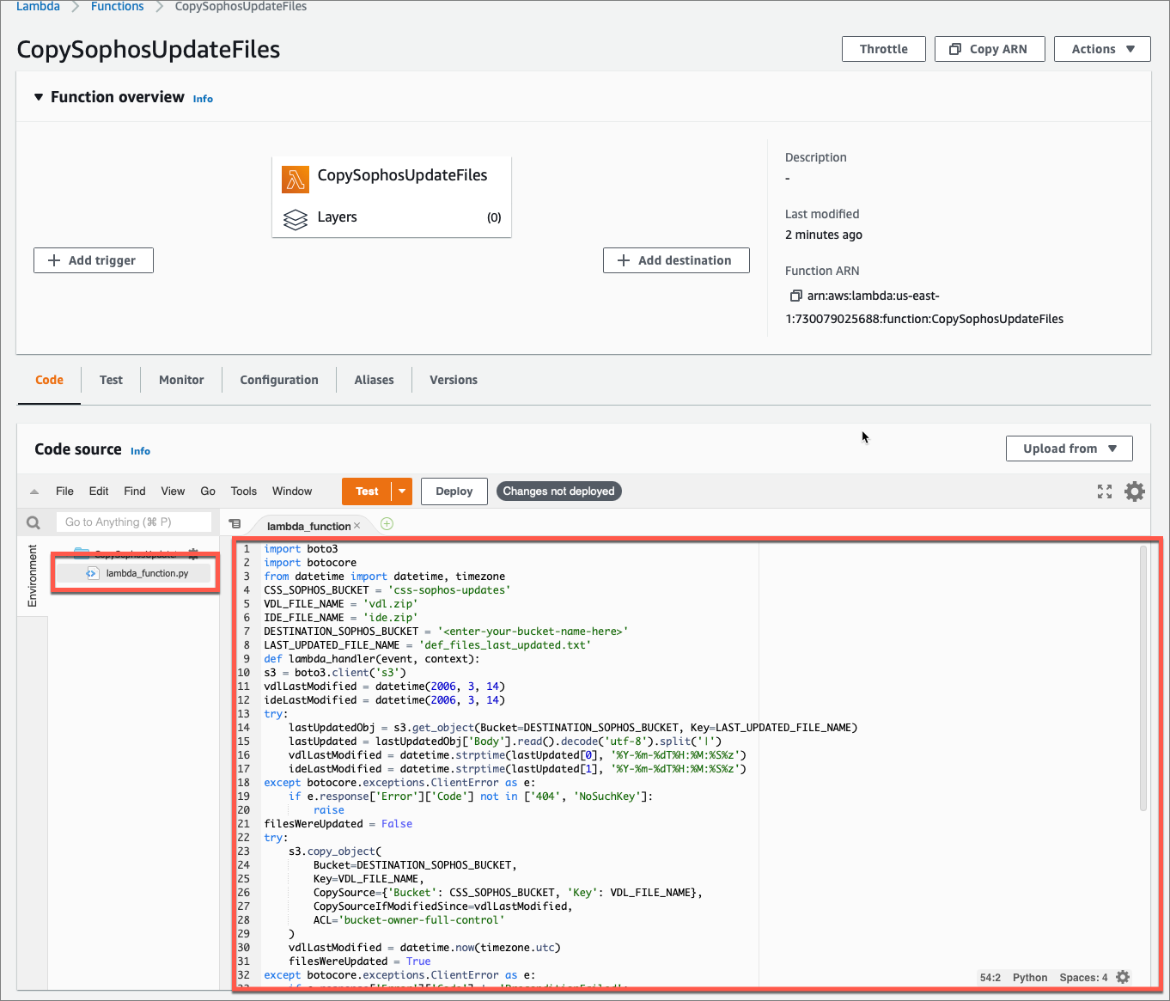Image resolution: width=1170 pixels, height=1001 pixels.
Task: Click the Info link next to Function overview
Action: point(203,99)
